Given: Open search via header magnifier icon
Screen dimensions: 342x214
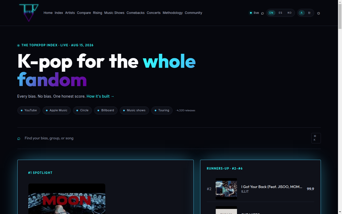Looking at the screenshot, I should click(262, 13).
